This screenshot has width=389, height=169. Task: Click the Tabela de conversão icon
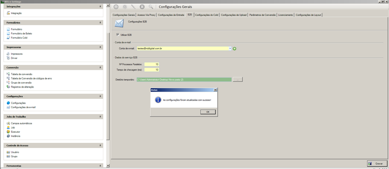(x=8, y=74)
